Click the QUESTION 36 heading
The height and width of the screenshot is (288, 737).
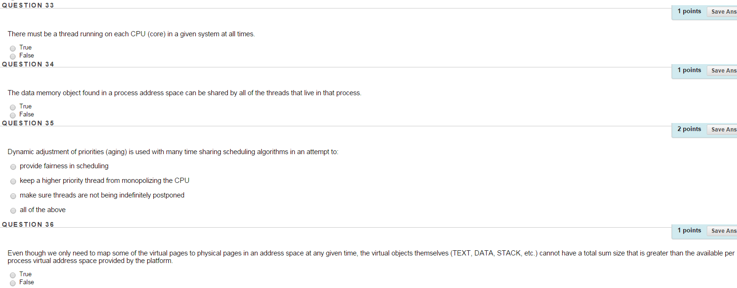click(28, 224)
